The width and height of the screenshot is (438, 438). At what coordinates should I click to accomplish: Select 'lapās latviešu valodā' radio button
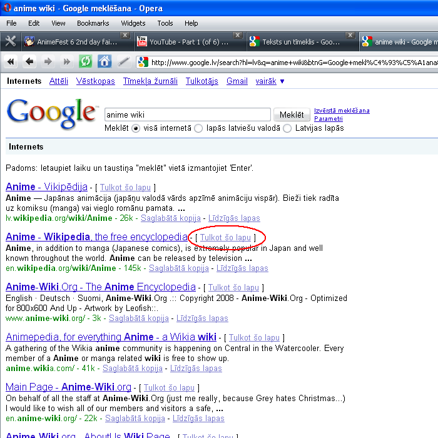(198, 128)
